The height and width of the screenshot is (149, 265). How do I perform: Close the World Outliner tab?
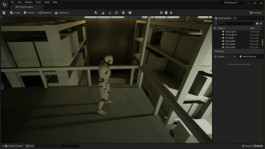tap(235, 18)
